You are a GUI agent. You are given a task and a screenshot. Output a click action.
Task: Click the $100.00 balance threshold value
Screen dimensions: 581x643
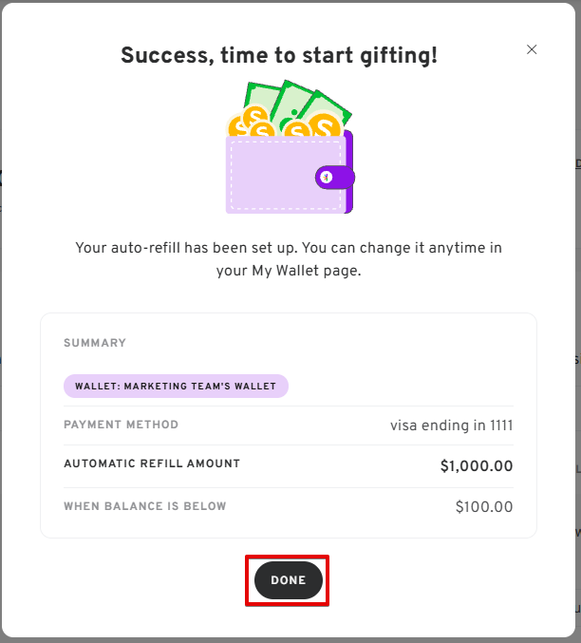484,507
